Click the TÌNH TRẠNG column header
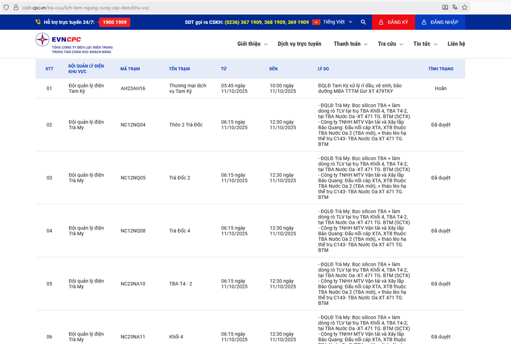This screenshot has width=511, height=344. coord(441,69)
